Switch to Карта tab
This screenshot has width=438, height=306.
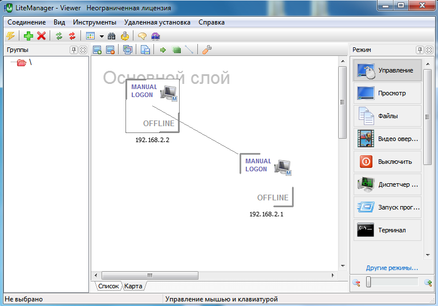(133, 286)
